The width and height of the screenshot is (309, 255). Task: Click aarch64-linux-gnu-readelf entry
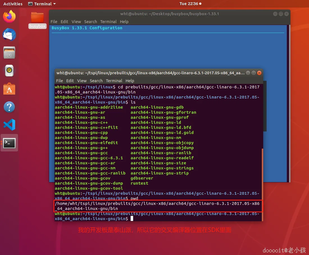pyautogui.click(x=162, y=158)
